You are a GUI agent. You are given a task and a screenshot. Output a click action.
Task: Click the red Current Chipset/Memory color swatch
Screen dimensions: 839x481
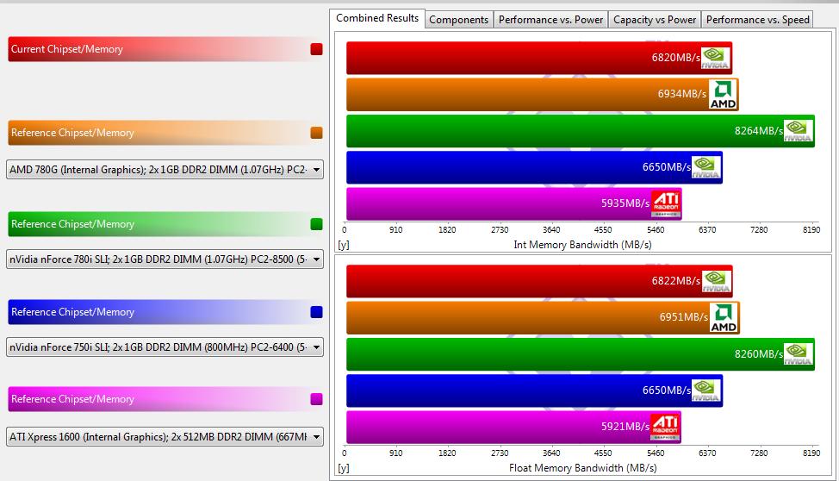(x=316, y=49)
